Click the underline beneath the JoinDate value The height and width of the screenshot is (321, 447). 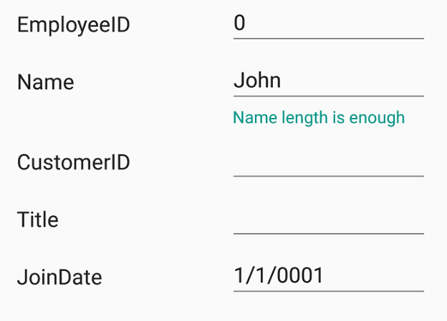pyautogui.click(x=328, y=291)
